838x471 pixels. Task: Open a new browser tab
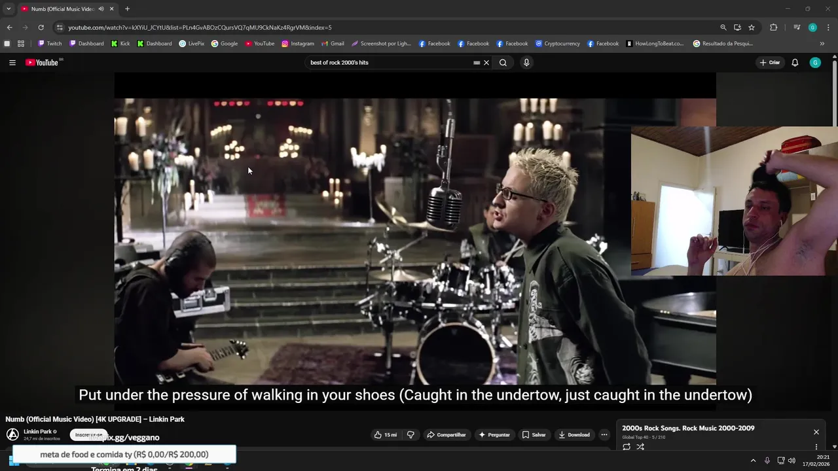pyautogui.click(x=127, y=9)
